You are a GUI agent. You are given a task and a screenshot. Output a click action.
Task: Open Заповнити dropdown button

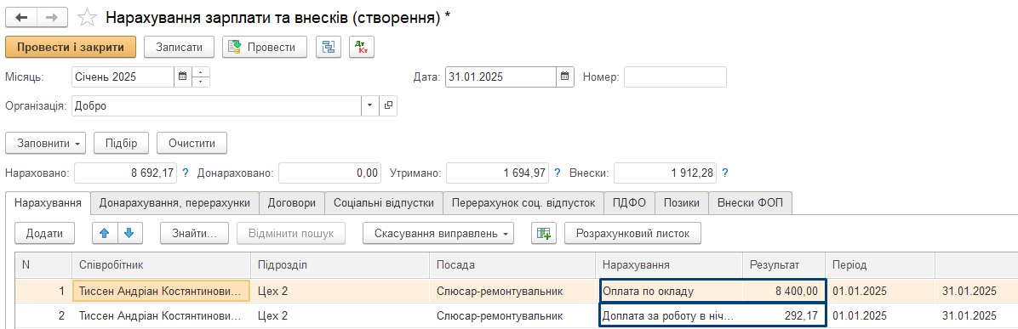tap(45, 143)
